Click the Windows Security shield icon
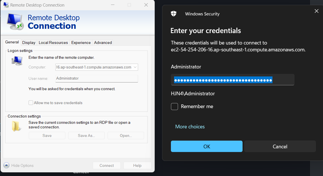 click(173, 14)
